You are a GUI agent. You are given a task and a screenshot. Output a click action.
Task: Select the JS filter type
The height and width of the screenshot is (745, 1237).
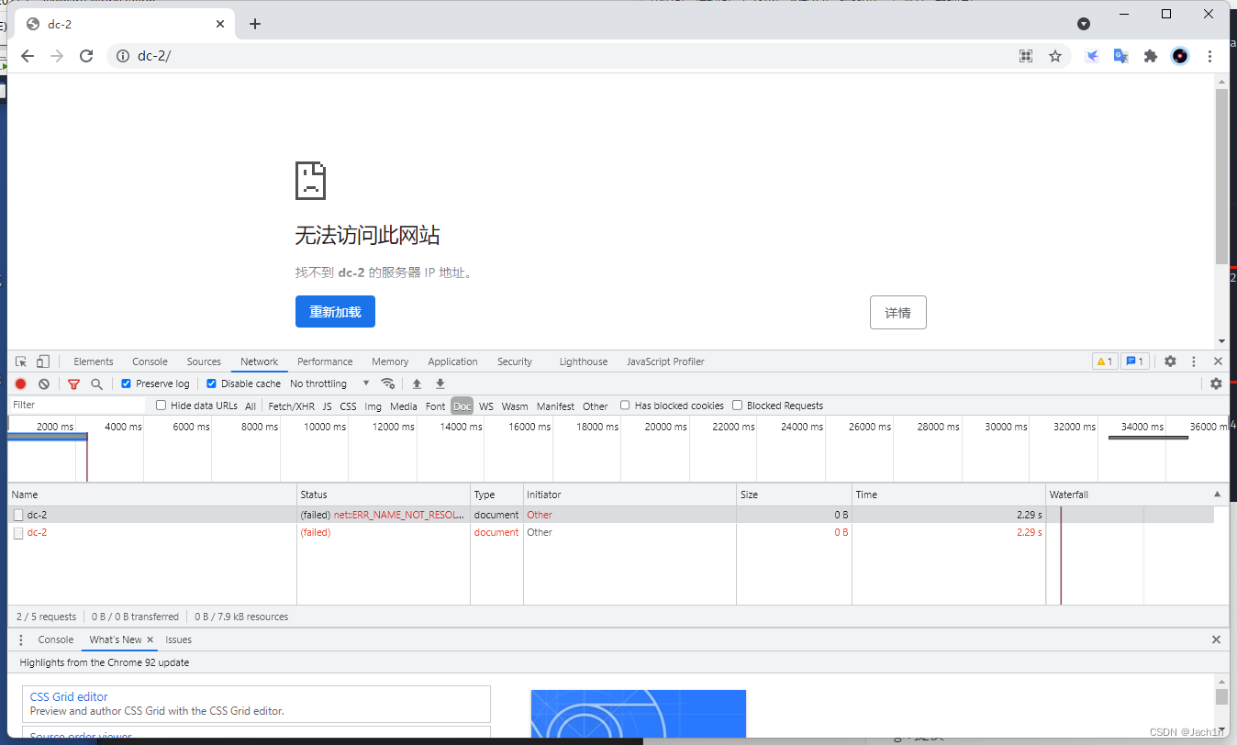pos(327,406)
